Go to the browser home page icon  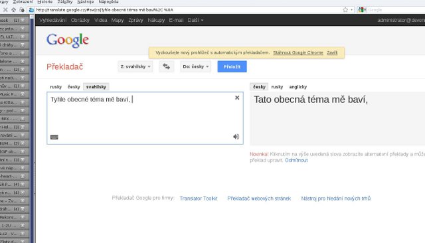pos(13,10)
